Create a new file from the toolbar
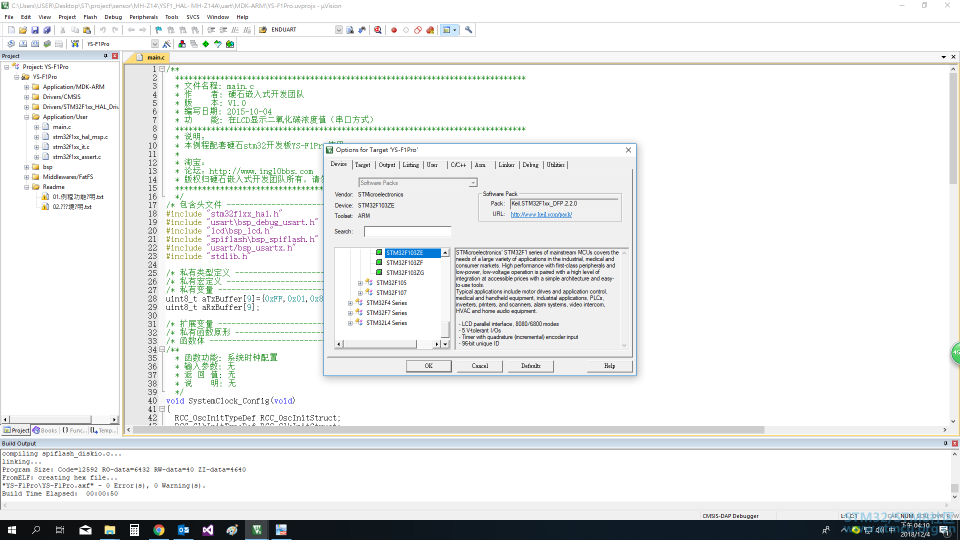Screen dimensions: 960x540 click(11, 30)
